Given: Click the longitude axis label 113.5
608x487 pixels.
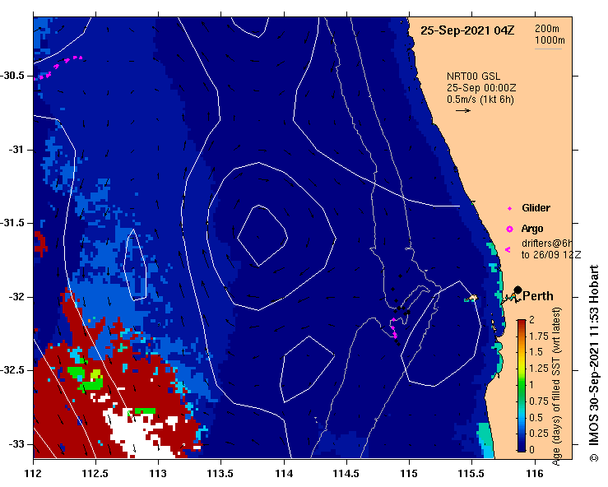Looking at the screenshot, I should point(221,474).
